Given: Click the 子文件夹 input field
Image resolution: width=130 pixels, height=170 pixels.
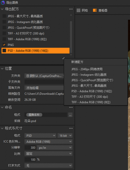Looking at the screenshot, I should click(x=44, y=82).
